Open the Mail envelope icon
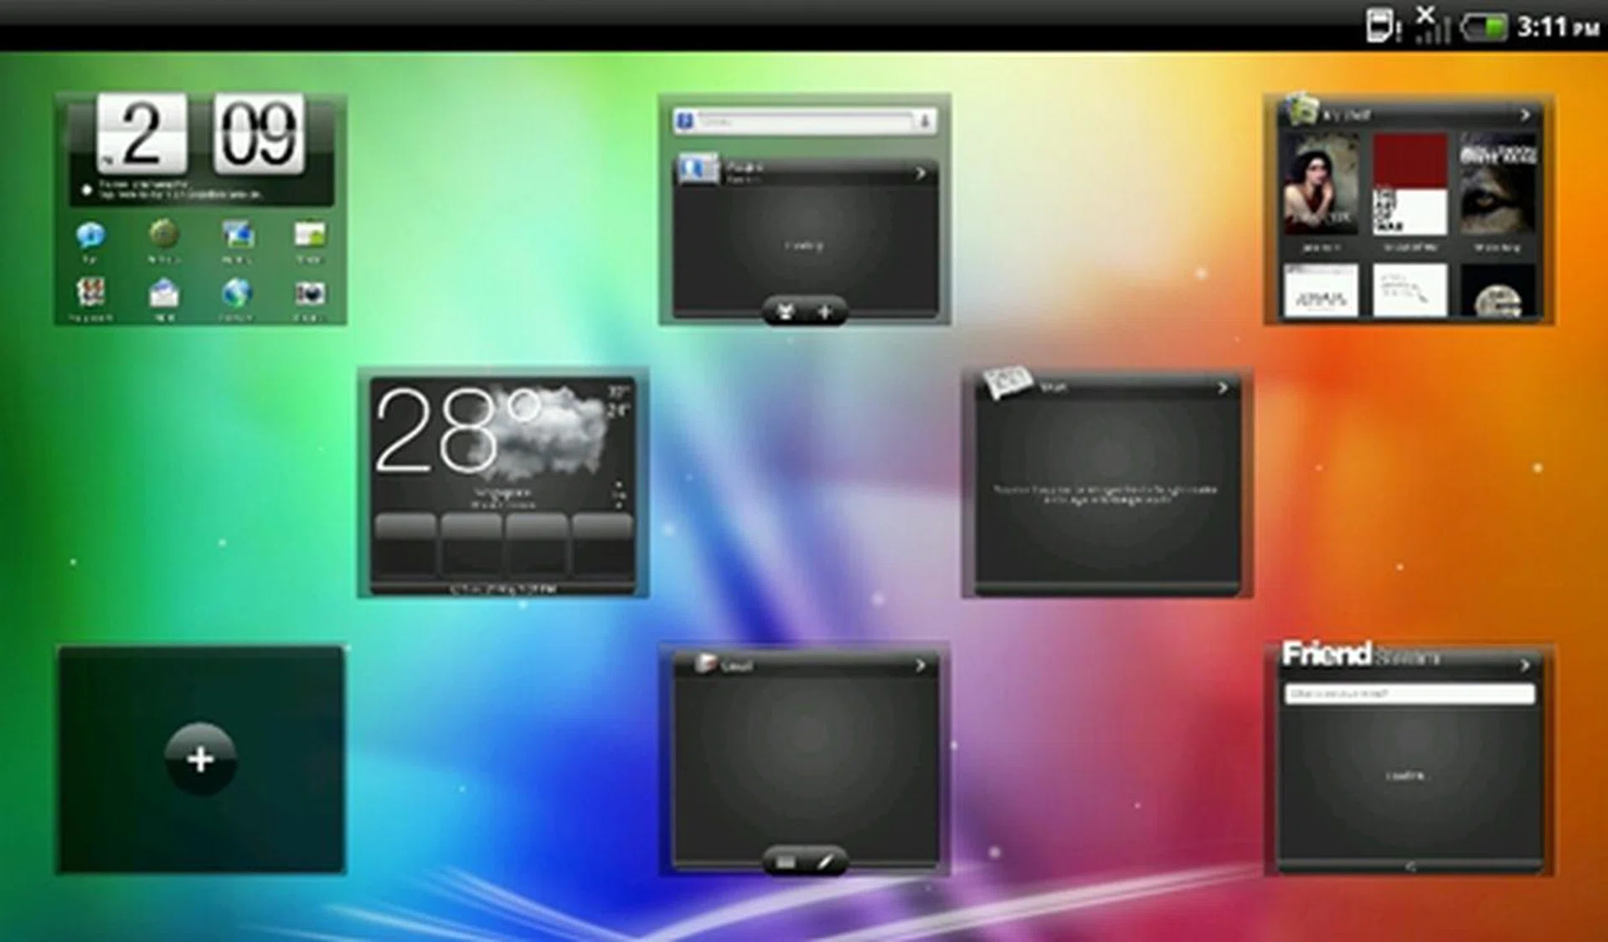1608x942 pixels. click(x=164, y=294)
